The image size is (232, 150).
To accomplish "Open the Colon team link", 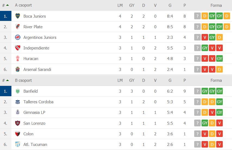I will [28, 134].
